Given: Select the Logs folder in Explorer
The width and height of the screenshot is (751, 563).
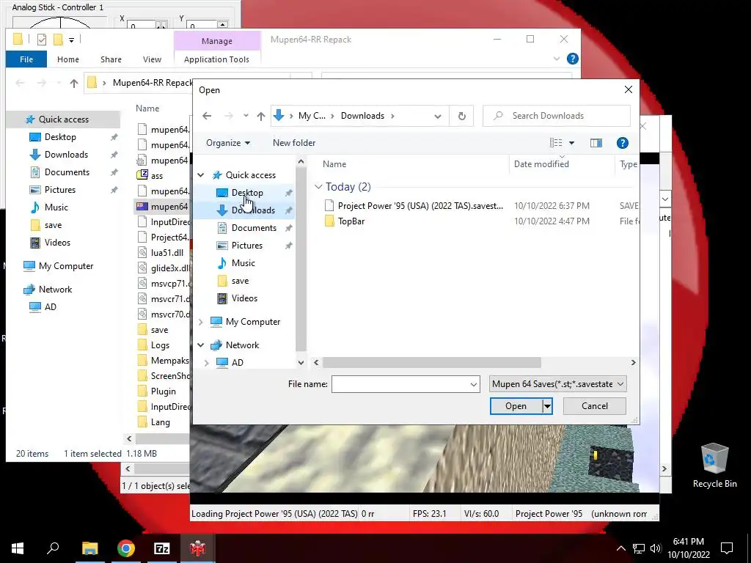Looking at the screenshot, I should [160, 345].
